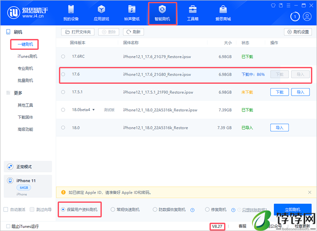Open the 应用游戏 apps section
The height and width of the screenshot is (231, 317).
pos(101,13)
